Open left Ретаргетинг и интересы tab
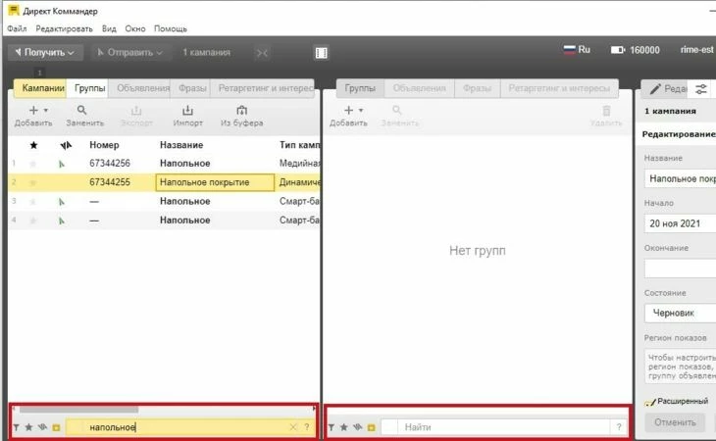 click(x=265, y=88)
